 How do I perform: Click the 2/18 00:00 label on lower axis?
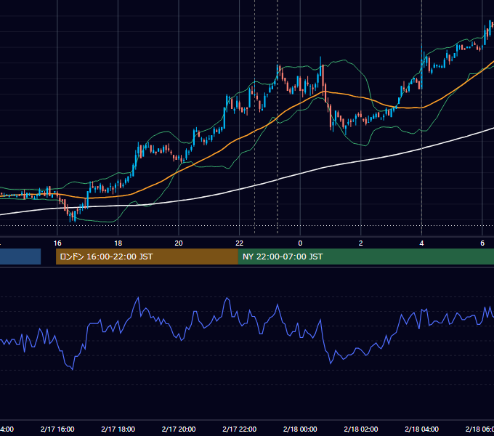300,429
